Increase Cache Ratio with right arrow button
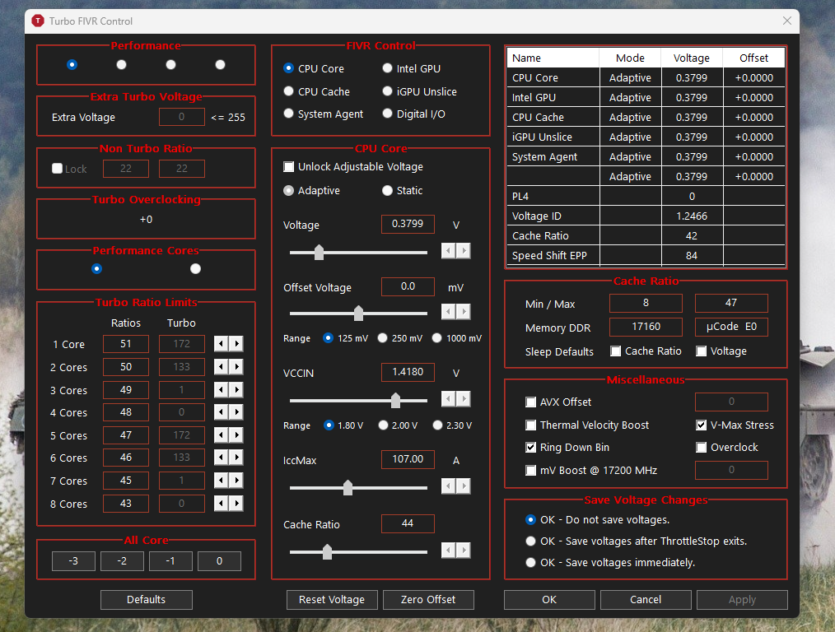The width and height of the screenshot is (835, 632). 464,550
